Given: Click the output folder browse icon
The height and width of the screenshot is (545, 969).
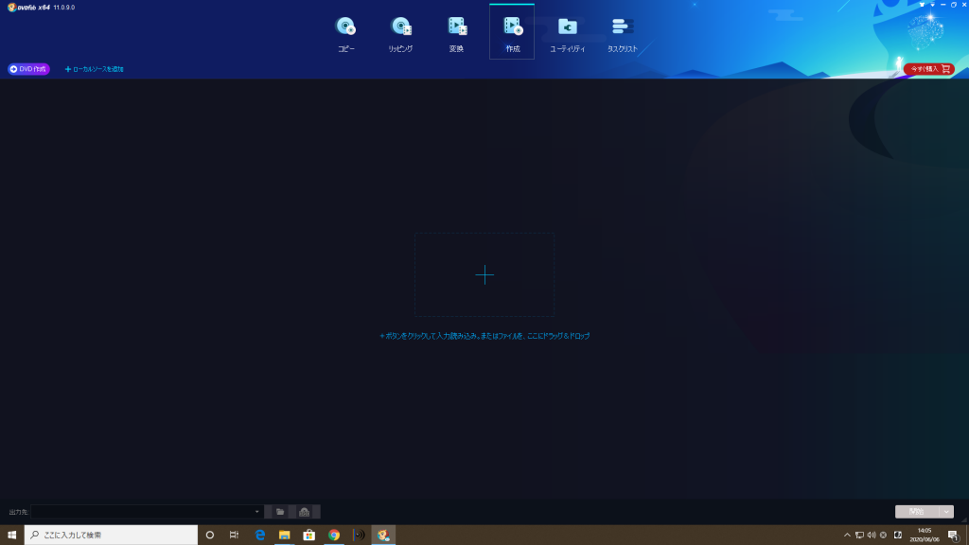Looking at the screenshot, I should coord(280,512).
